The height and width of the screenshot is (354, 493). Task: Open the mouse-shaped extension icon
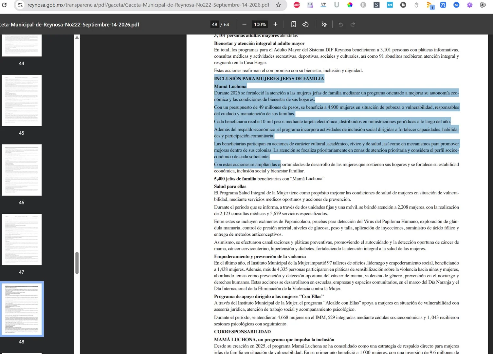tap(416, 5)
